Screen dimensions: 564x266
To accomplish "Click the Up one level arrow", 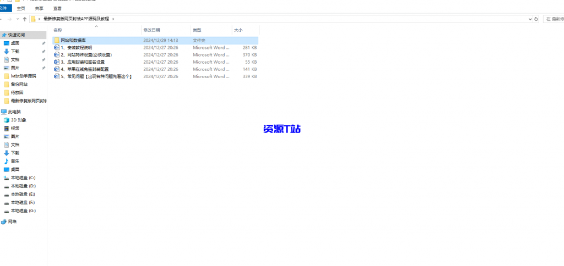I will (25, 19).
